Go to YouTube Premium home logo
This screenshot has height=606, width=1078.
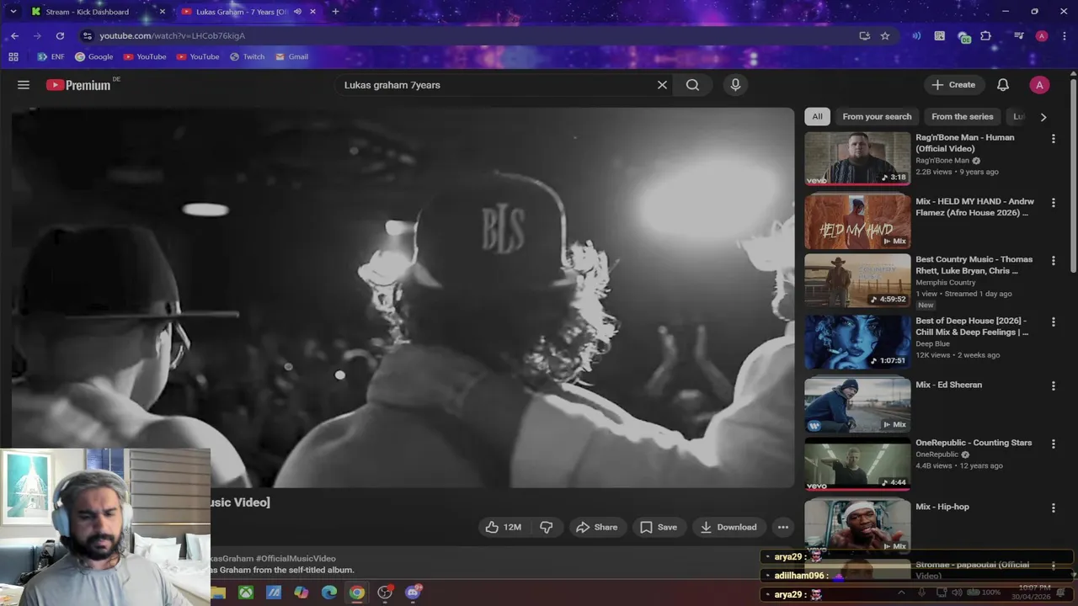[x=78, y=85]
